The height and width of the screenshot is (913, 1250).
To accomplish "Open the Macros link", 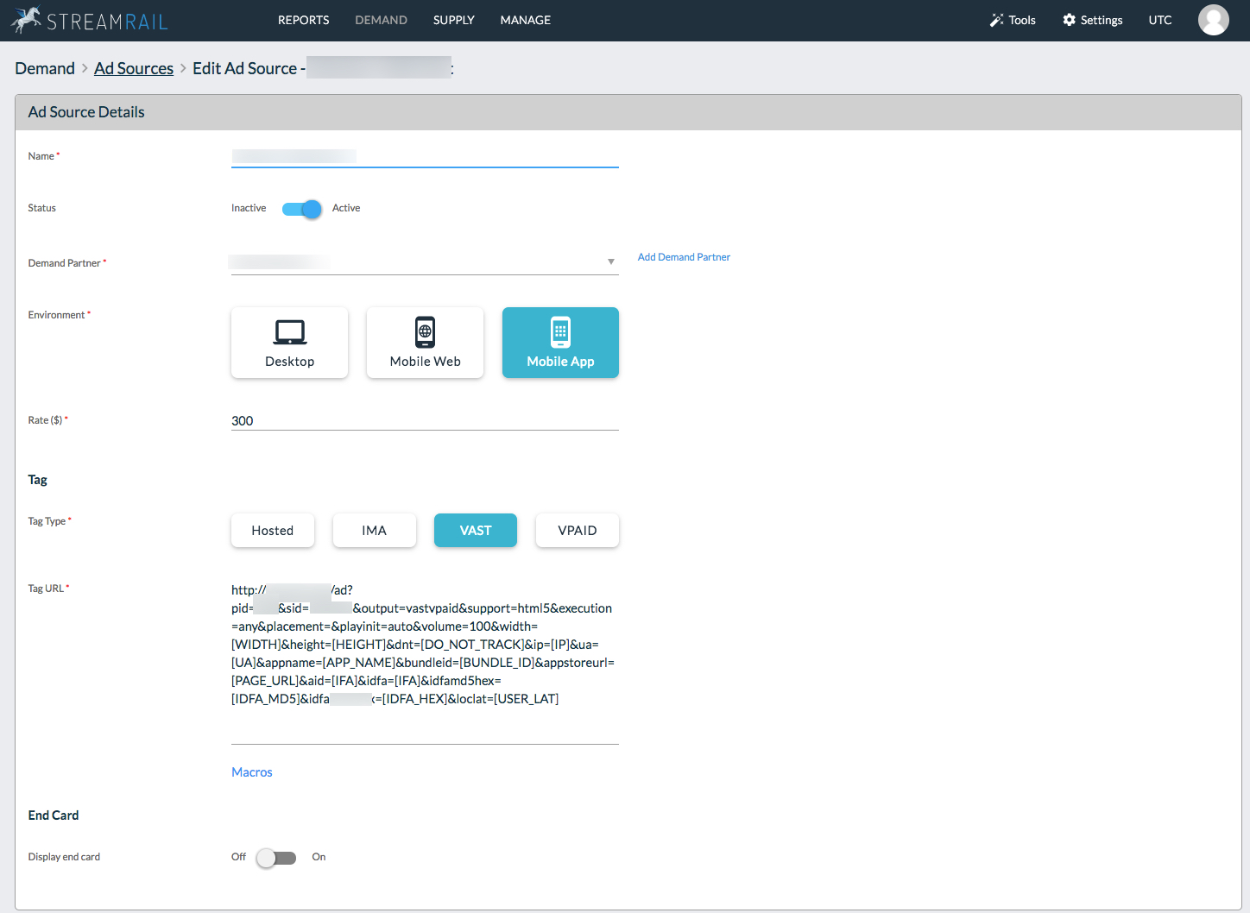I will click(x=251, y=771).
